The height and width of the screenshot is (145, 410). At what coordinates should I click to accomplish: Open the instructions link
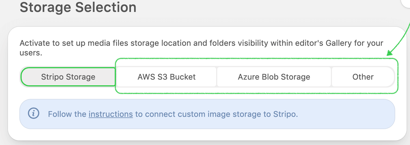pos(111,114)
